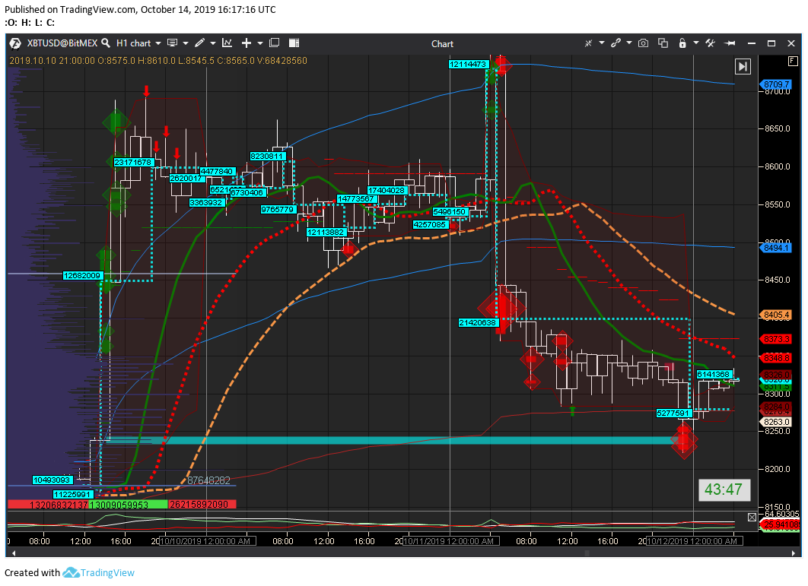This screenshot has width=808, height=586.
Task: Expand the crosshair mode dropdown arrow
Action: coord(601,43)
